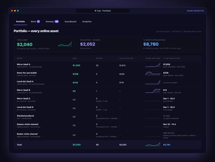Select the $1,595 MRR value
This screenshot has width=215, height=162.
[x=76, y=65]
